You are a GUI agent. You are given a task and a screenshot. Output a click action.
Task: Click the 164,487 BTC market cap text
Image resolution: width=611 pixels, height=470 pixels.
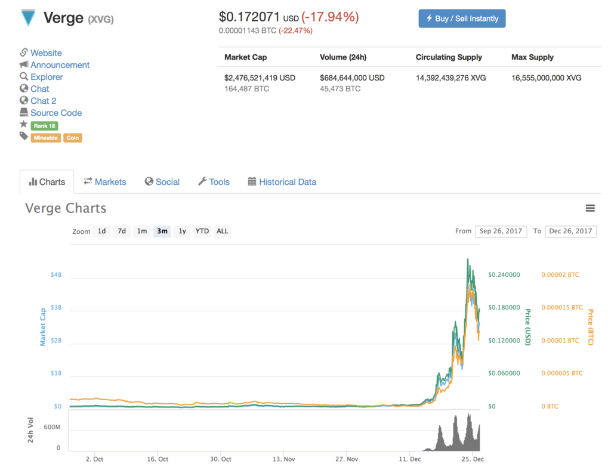click(246, 89)
